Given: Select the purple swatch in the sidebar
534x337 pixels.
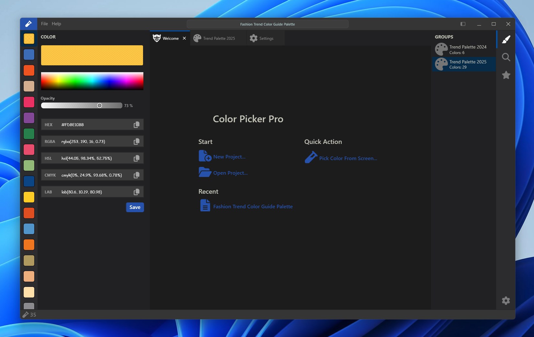Looking at the screenshot, I should (x=29, y=118).
